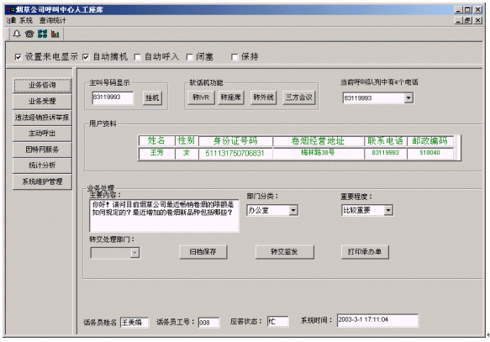This screenshot has width=490, height=342.
Task: Enable the 自动呼入 checkbox
Action: pos(137,57)
